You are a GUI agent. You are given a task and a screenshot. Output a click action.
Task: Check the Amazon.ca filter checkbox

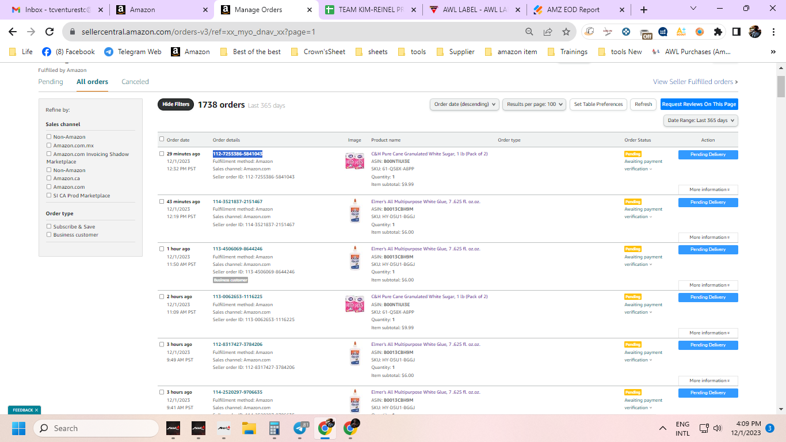49,178
